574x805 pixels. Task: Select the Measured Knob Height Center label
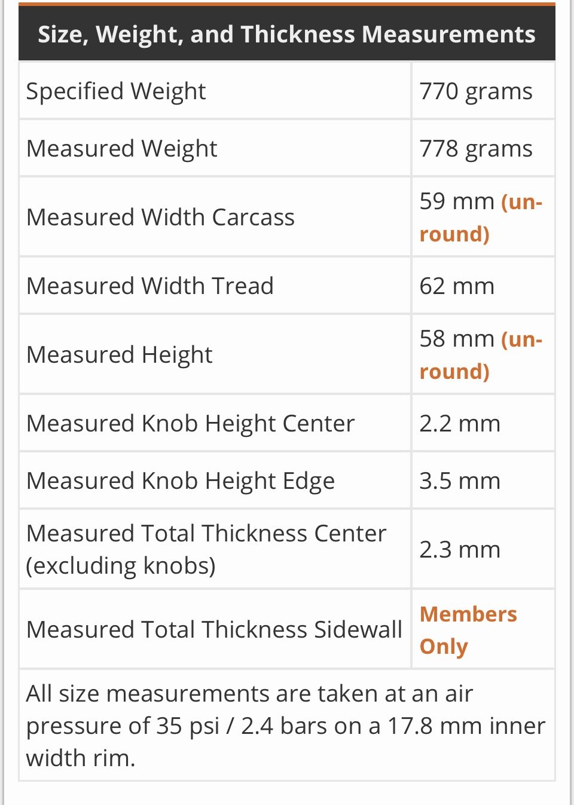coord(190,424)
